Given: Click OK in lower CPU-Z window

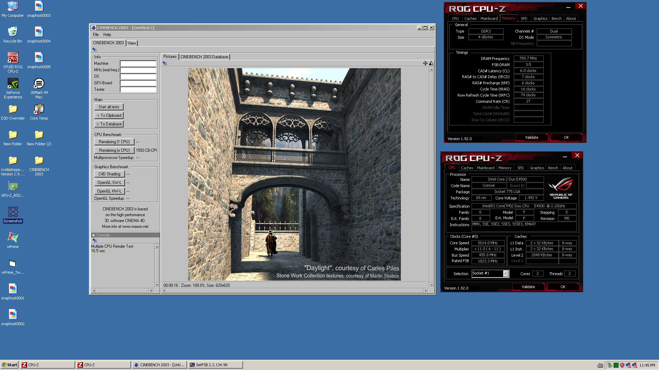Looking at the screenshot, I should coord(563,287).
